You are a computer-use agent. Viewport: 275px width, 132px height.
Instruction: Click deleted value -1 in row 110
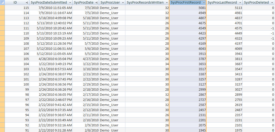[258, 33]
